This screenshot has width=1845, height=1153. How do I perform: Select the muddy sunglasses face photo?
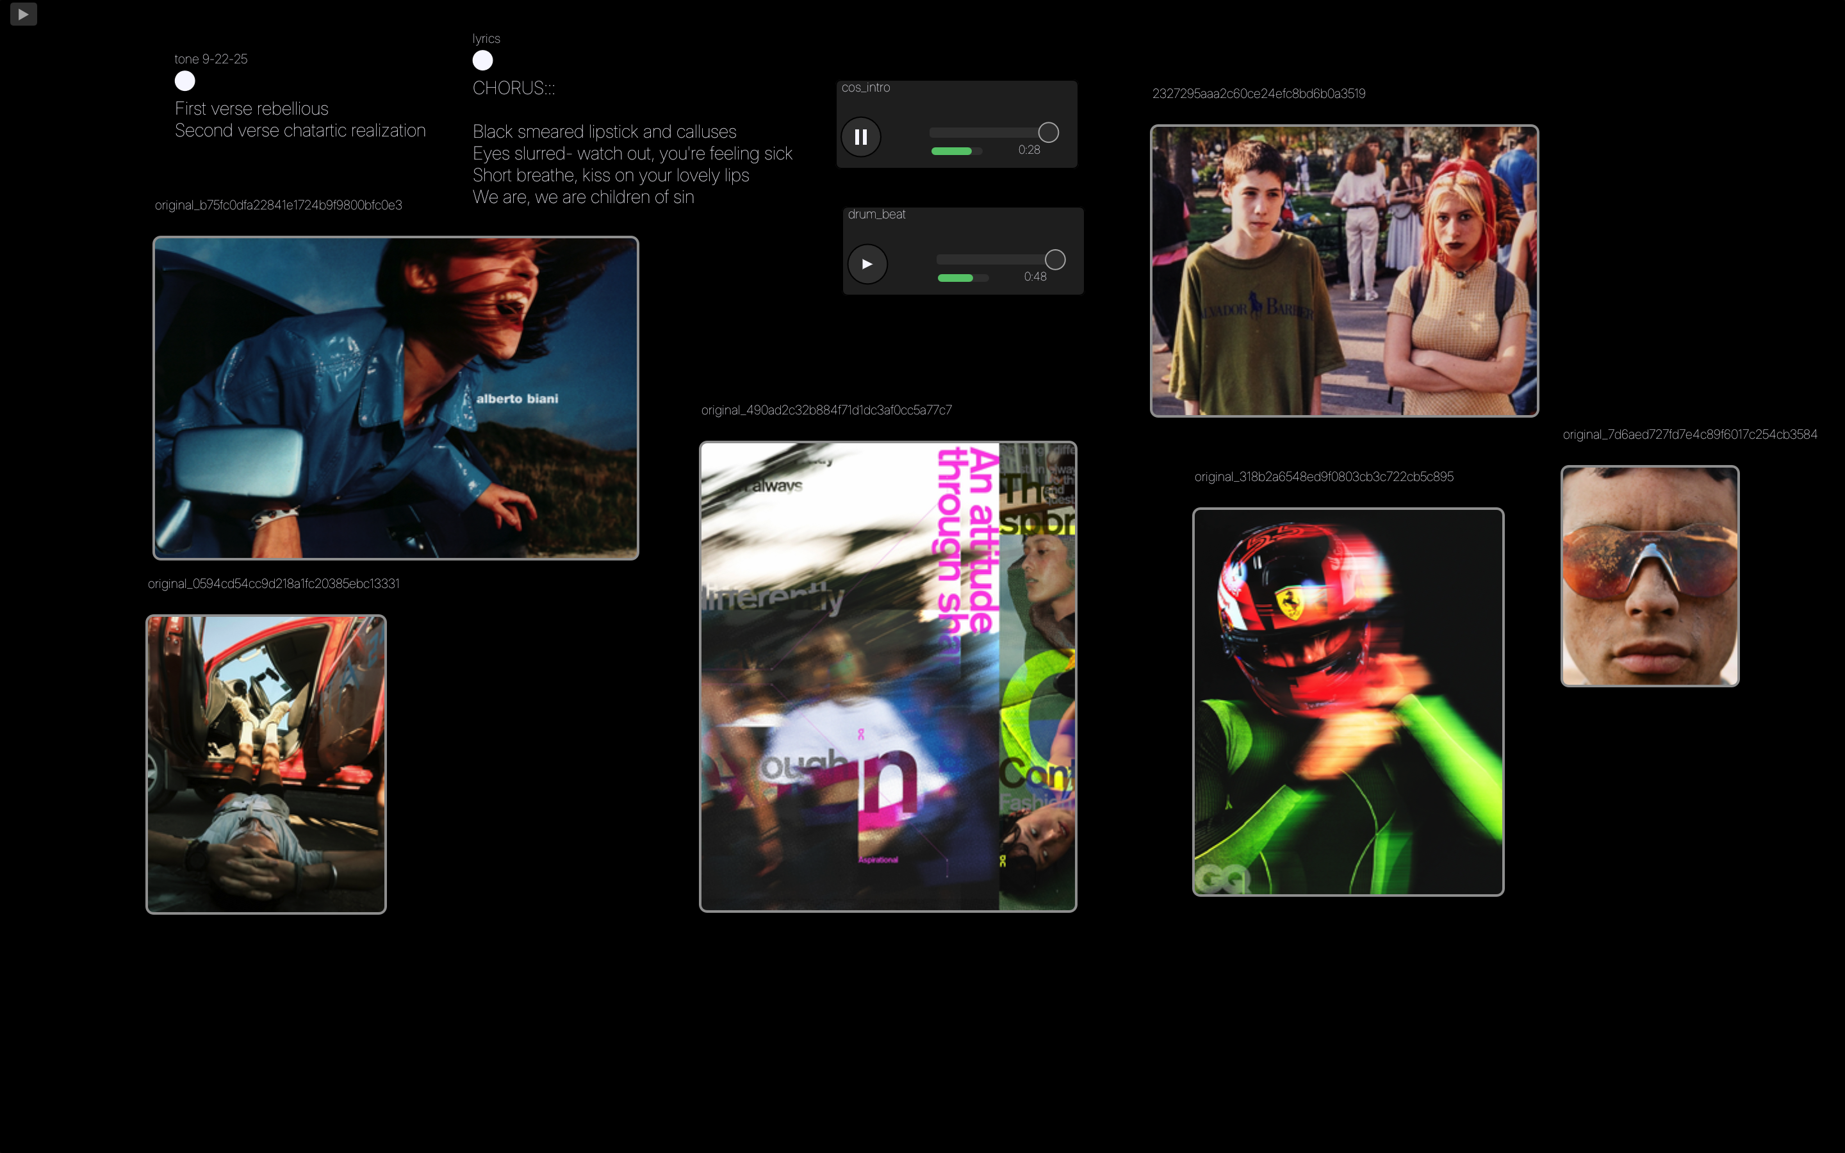pyautogui.click(x=1650, y=576)
